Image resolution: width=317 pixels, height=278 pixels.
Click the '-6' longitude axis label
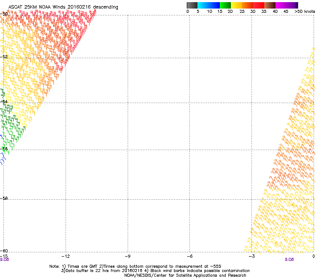click(189, 256)
